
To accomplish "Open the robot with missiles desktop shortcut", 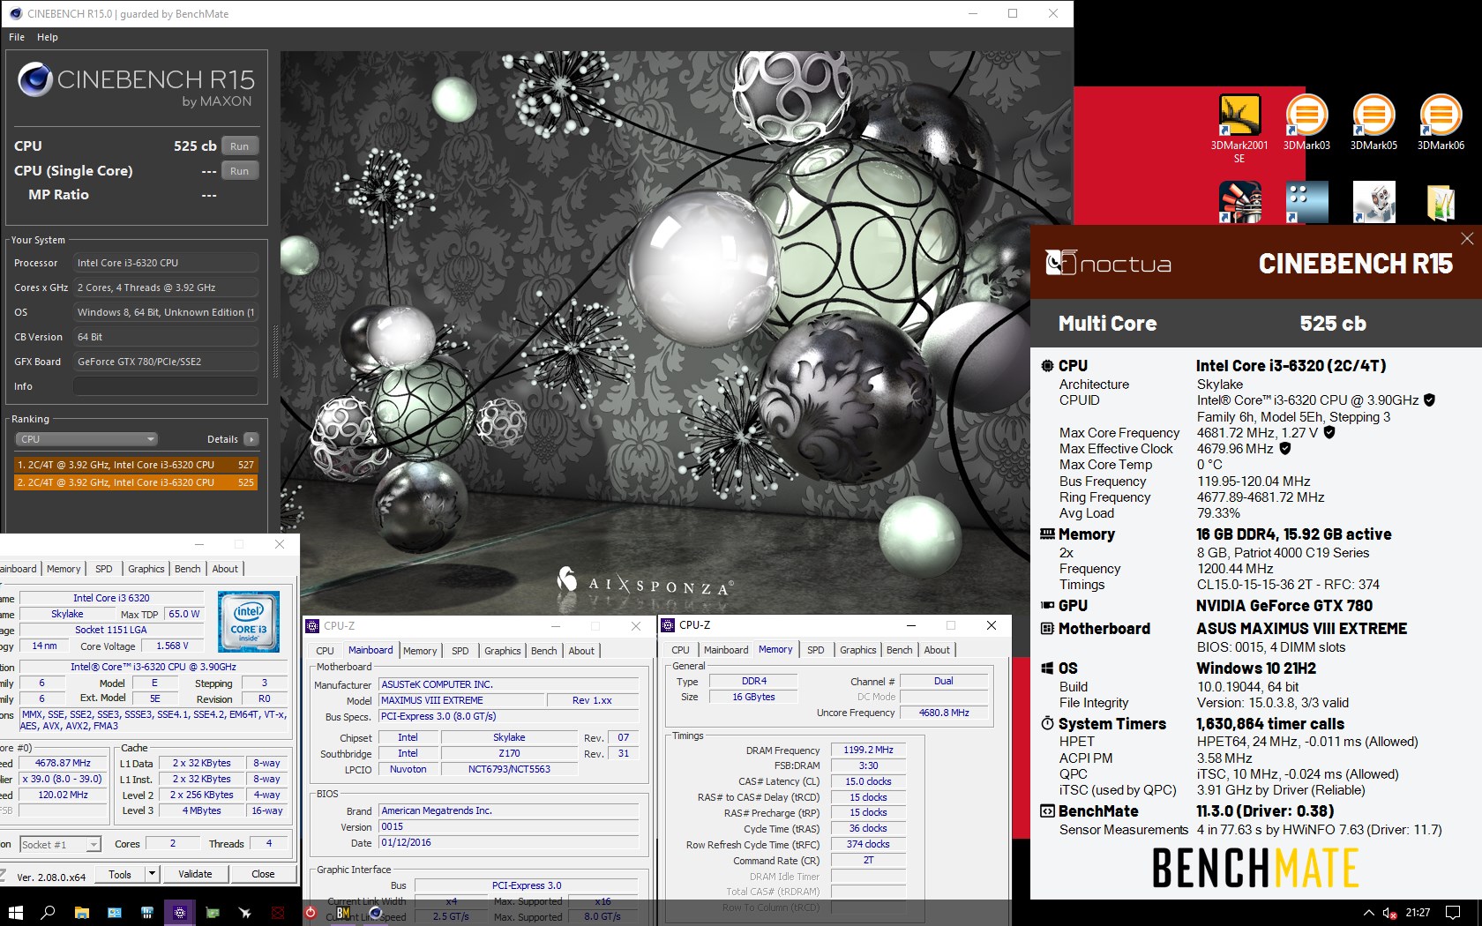I will (x=1239, y=202).
